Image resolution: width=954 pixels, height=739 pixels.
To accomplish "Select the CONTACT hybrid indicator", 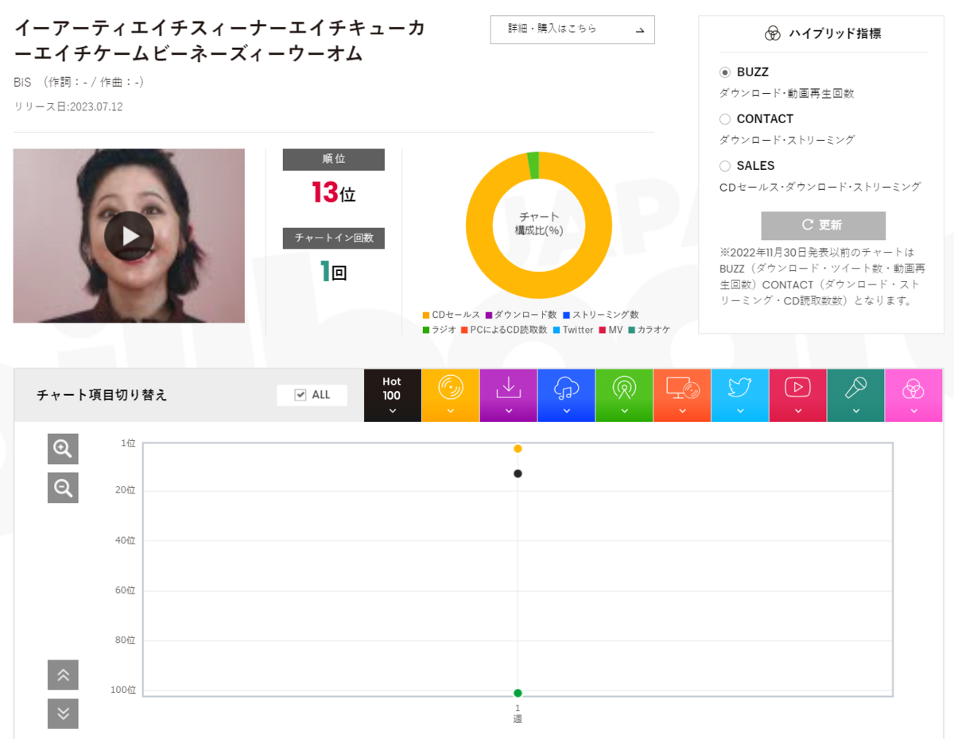I will [x=724, y=119].
